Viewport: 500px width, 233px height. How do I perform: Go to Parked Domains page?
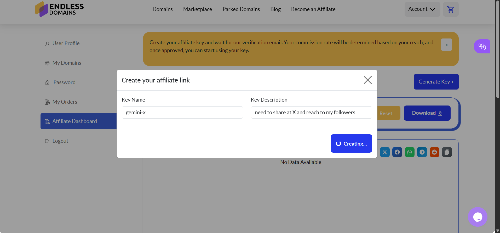[241, 9]
